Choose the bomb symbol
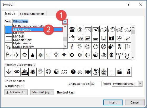 click(x=111, y=46)
